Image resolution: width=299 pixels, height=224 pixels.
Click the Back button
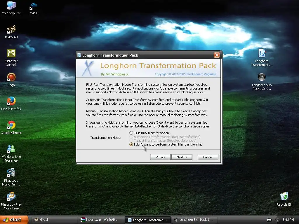[x=160, y=157]
